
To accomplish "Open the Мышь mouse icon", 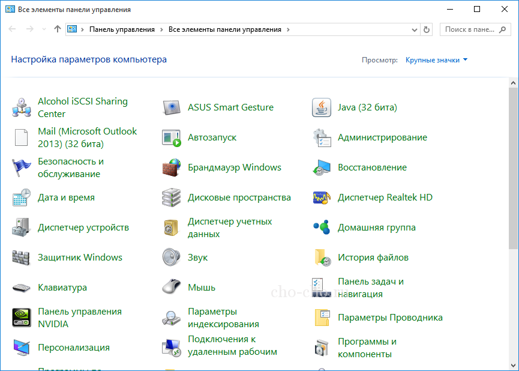I will click(x=172, y=288).
